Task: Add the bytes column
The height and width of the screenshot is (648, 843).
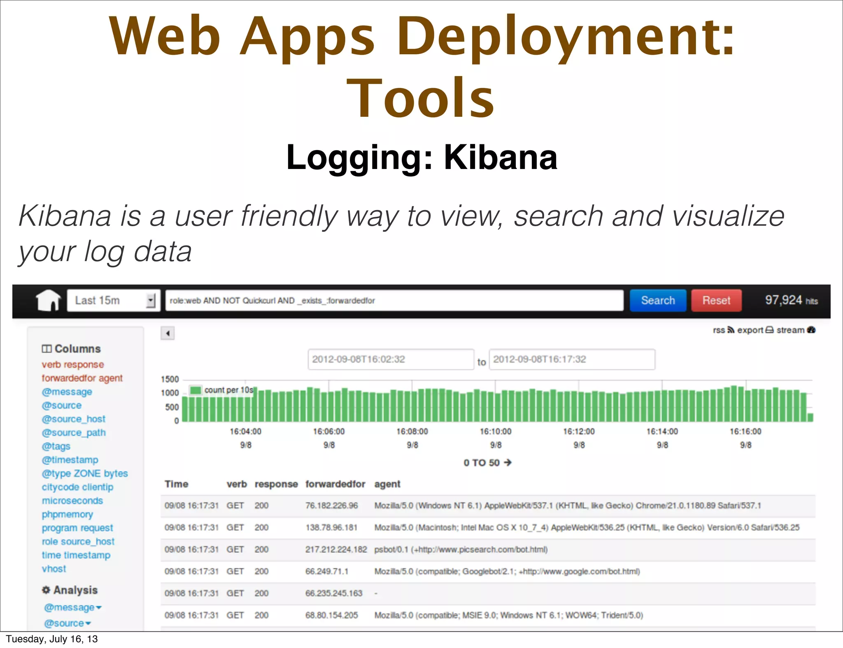Action: click(x=116, y=474)
